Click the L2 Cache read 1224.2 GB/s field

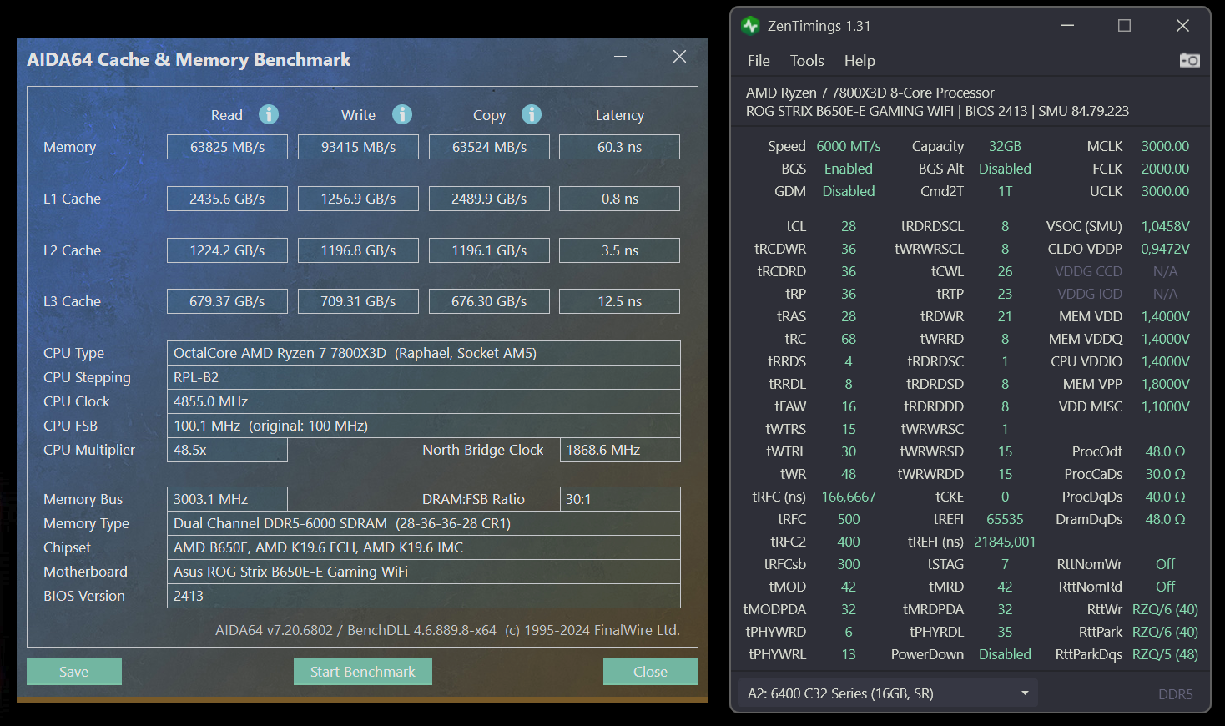tap(227, 250)
